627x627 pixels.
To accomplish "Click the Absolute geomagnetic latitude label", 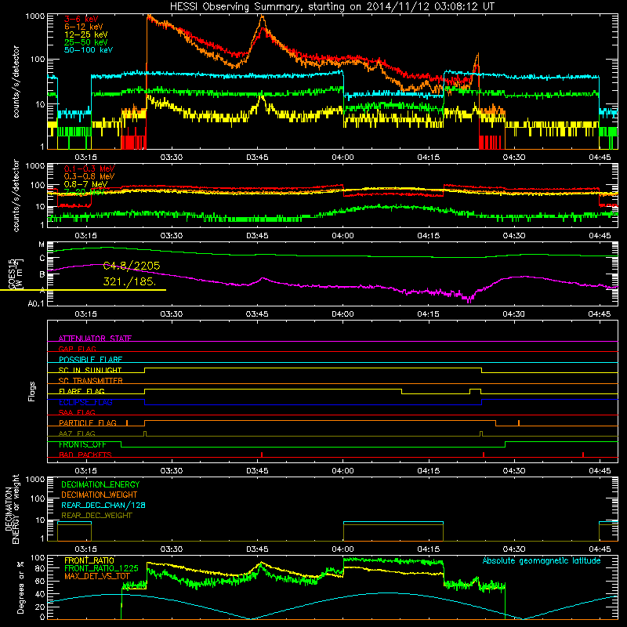I will 542,561.
